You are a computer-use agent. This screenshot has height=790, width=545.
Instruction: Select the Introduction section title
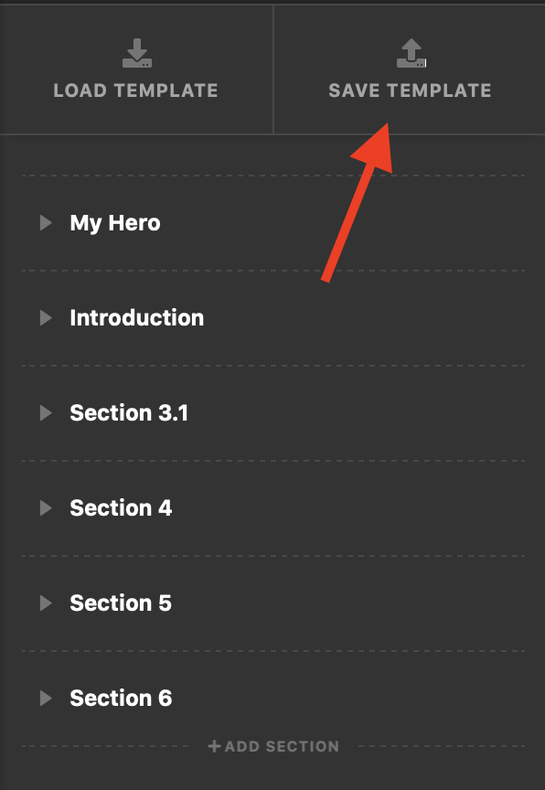point(137,318)
